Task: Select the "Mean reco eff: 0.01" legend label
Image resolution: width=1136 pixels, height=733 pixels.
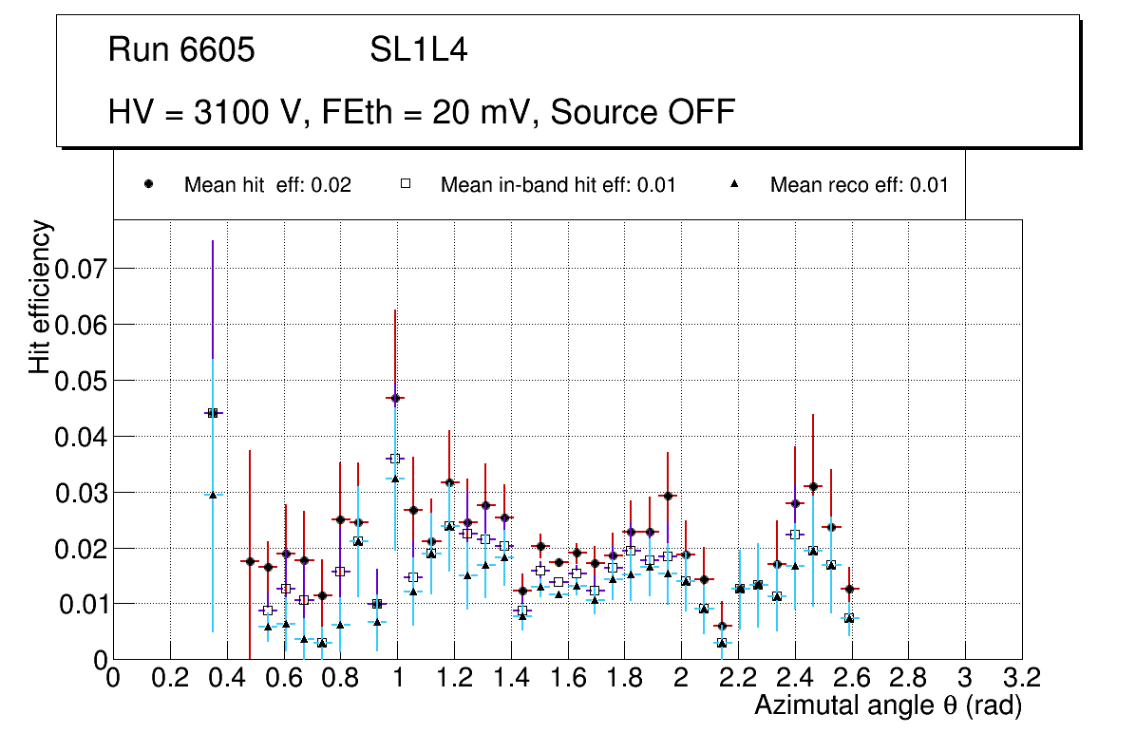Action: click(859, 185)
